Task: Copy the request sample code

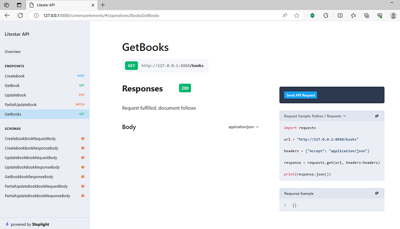Action: [x=377, y=116]
